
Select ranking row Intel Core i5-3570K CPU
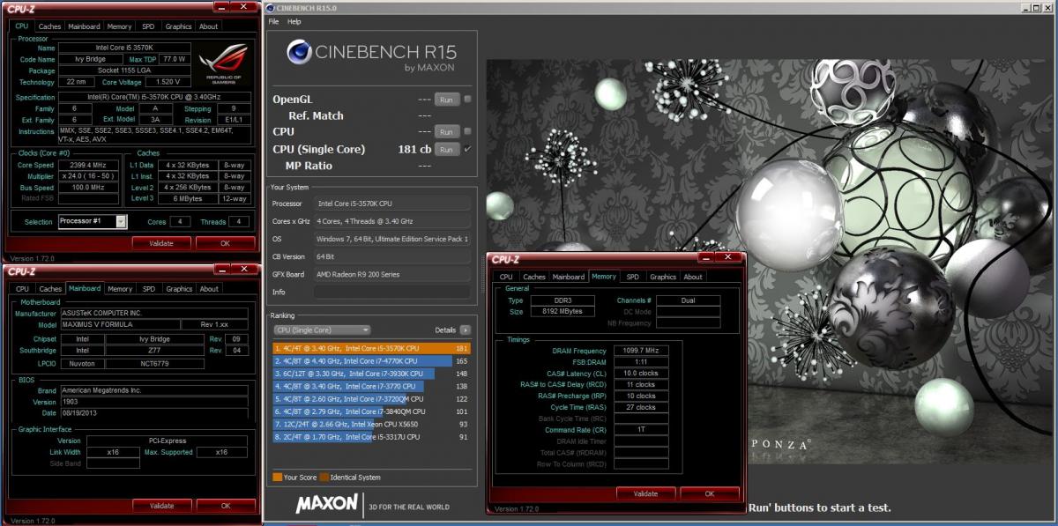[371, 348]
